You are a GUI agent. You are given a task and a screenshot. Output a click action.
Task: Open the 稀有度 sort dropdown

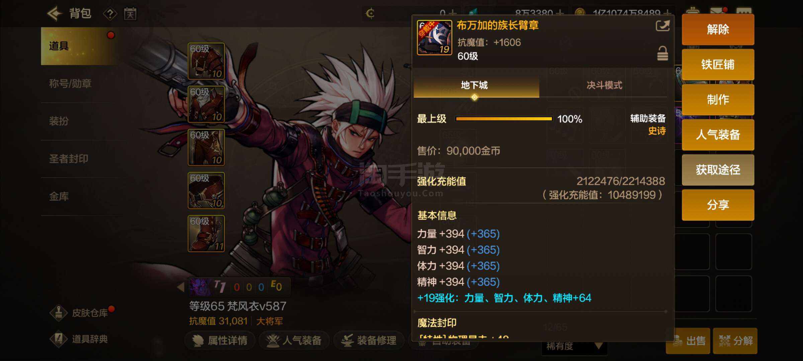[x=574, y=346]
